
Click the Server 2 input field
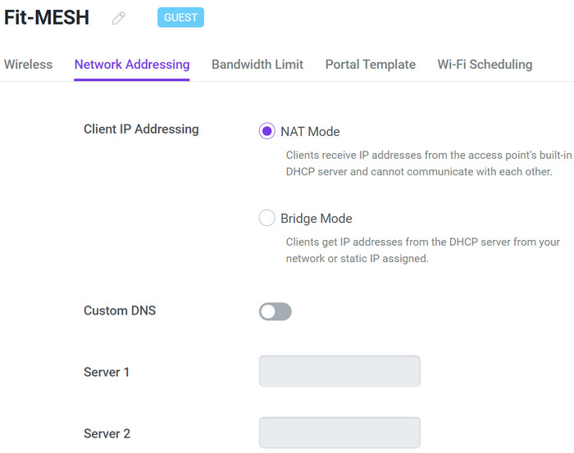[x=339, y=433]
